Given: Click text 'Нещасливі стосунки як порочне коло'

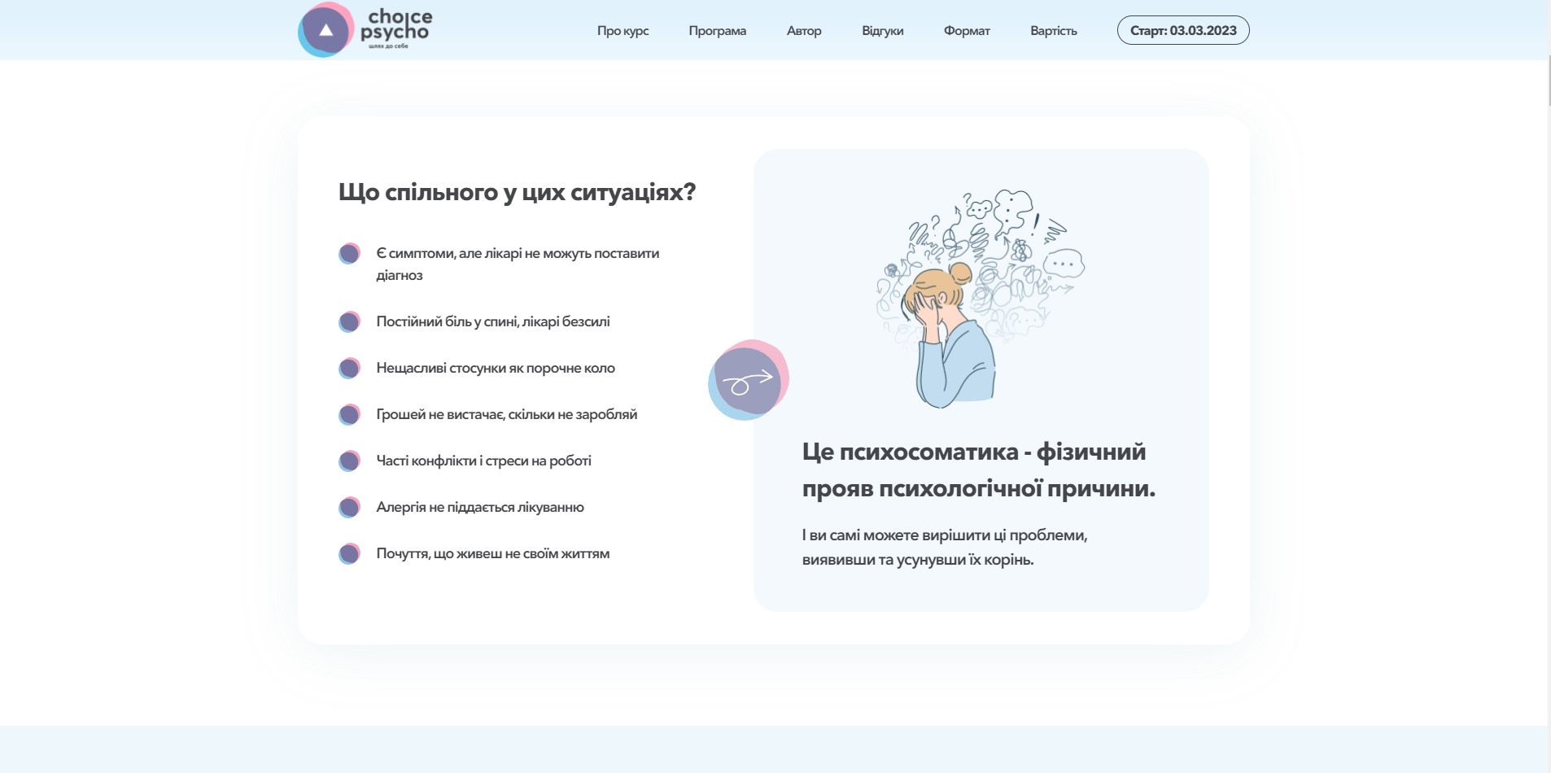Looking at the screenshot, I should point(496,368).
